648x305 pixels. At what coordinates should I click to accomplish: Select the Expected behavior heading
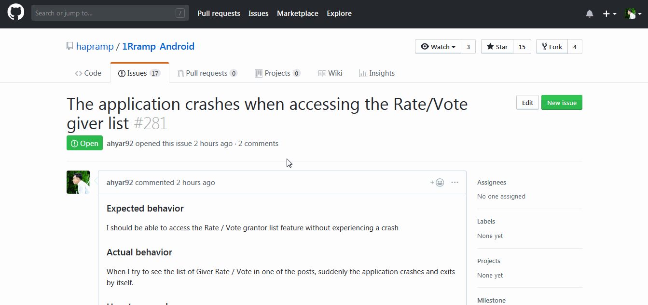point(145,209)
